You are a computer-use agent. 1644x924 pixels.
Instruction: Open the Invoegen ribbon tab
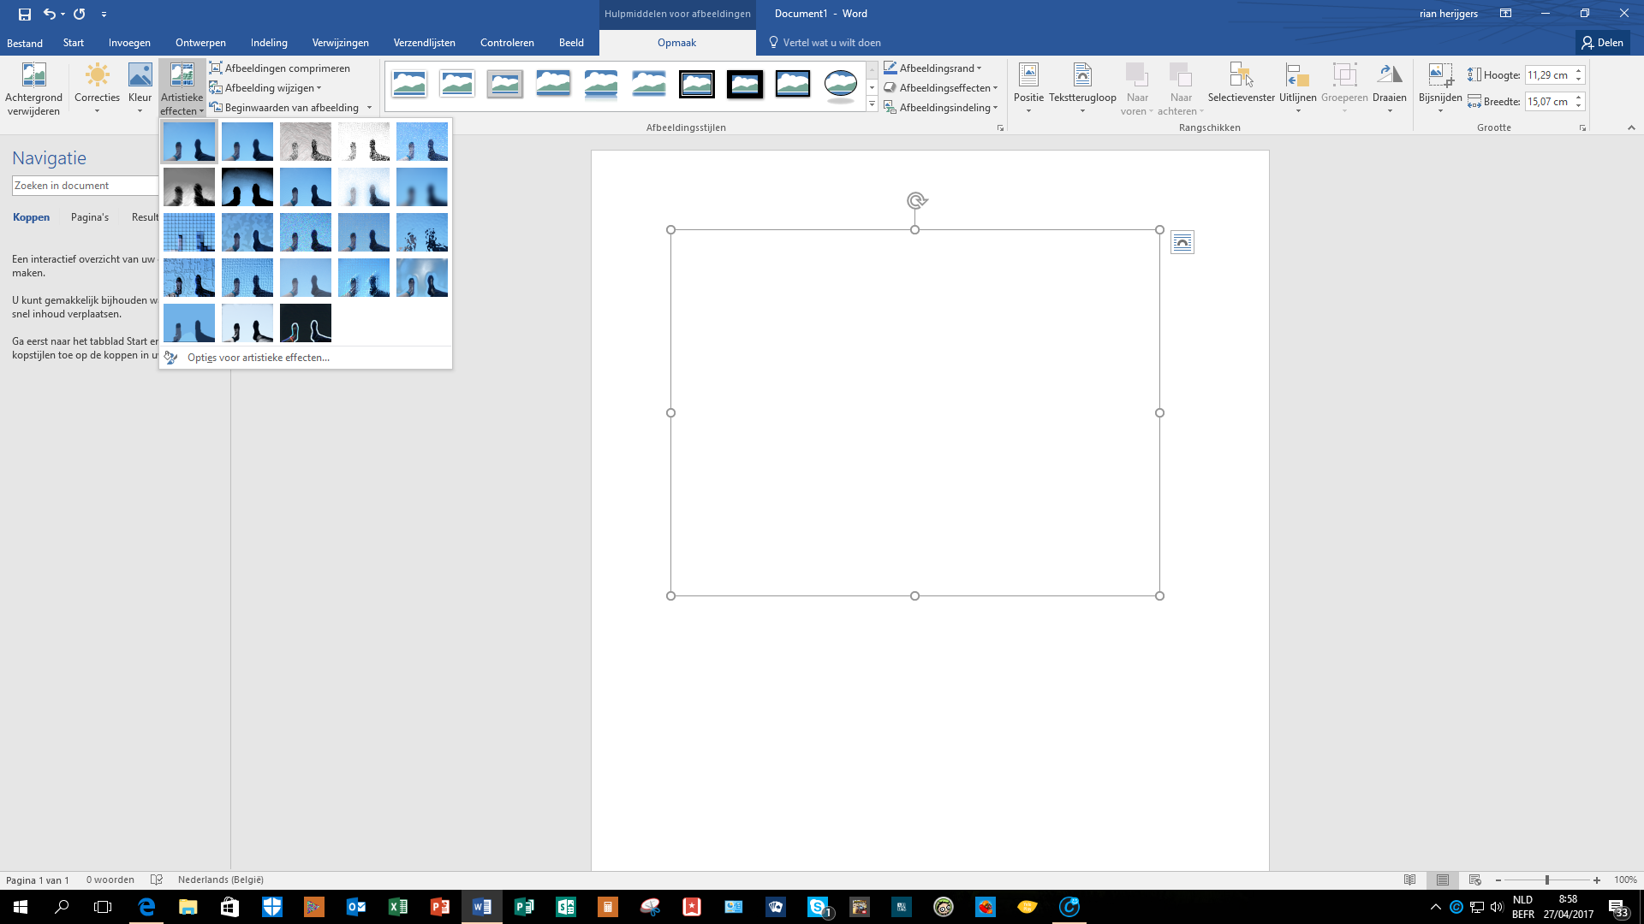tap(129, 43)
